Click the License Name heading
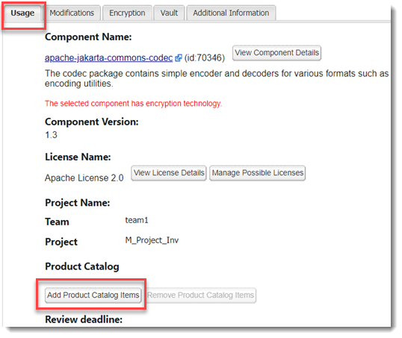This screenshot has width=402, height=338. click(x=78, y=157)
